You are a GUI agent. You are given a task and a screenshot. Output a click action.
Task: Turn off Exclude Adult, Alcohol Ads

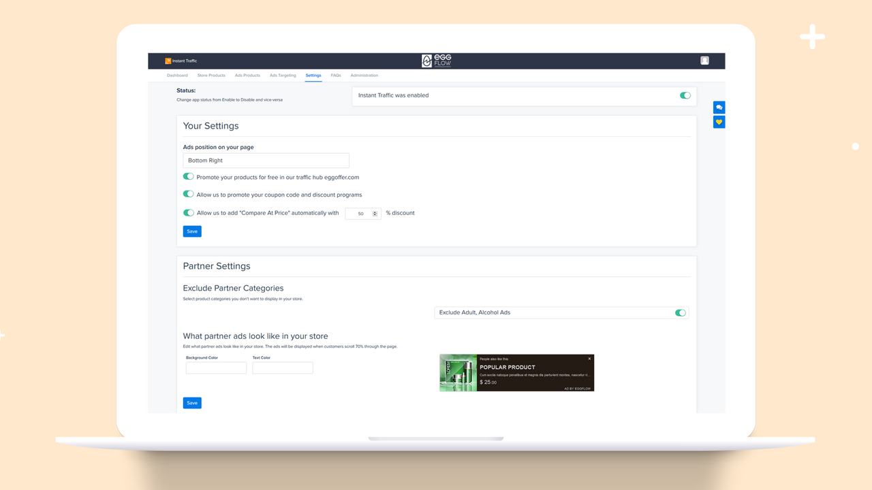click(x=680, y=312)
